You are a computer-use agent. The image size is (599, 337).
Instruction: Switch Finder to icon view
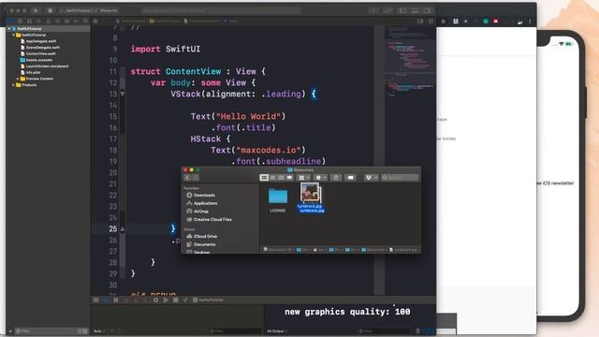point(264,178)
